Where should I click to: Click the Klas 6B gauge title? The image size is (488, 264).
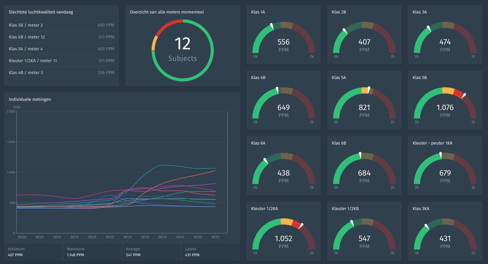coord(339,143)
